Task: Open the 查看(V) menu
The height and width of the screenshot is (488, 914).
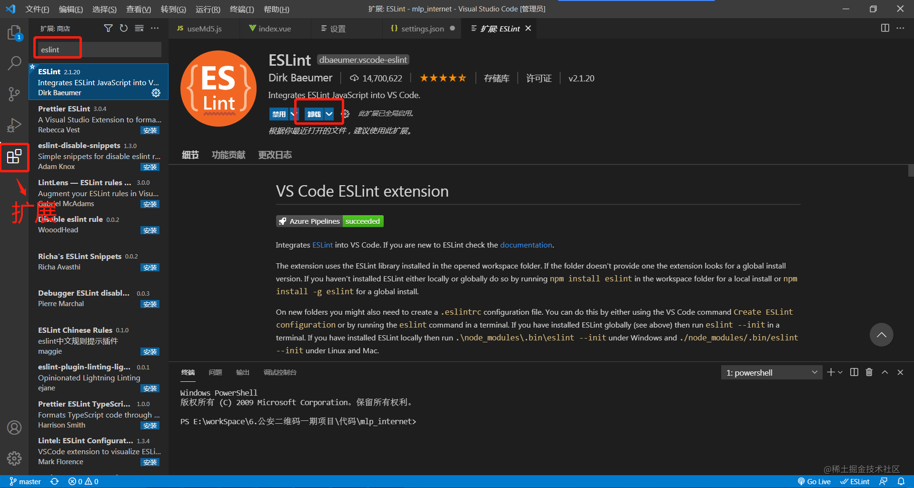Action: (x=138, y=9)
